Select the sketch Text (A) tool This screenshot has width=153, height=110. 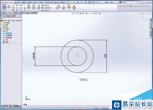click(x=25, y=8)
